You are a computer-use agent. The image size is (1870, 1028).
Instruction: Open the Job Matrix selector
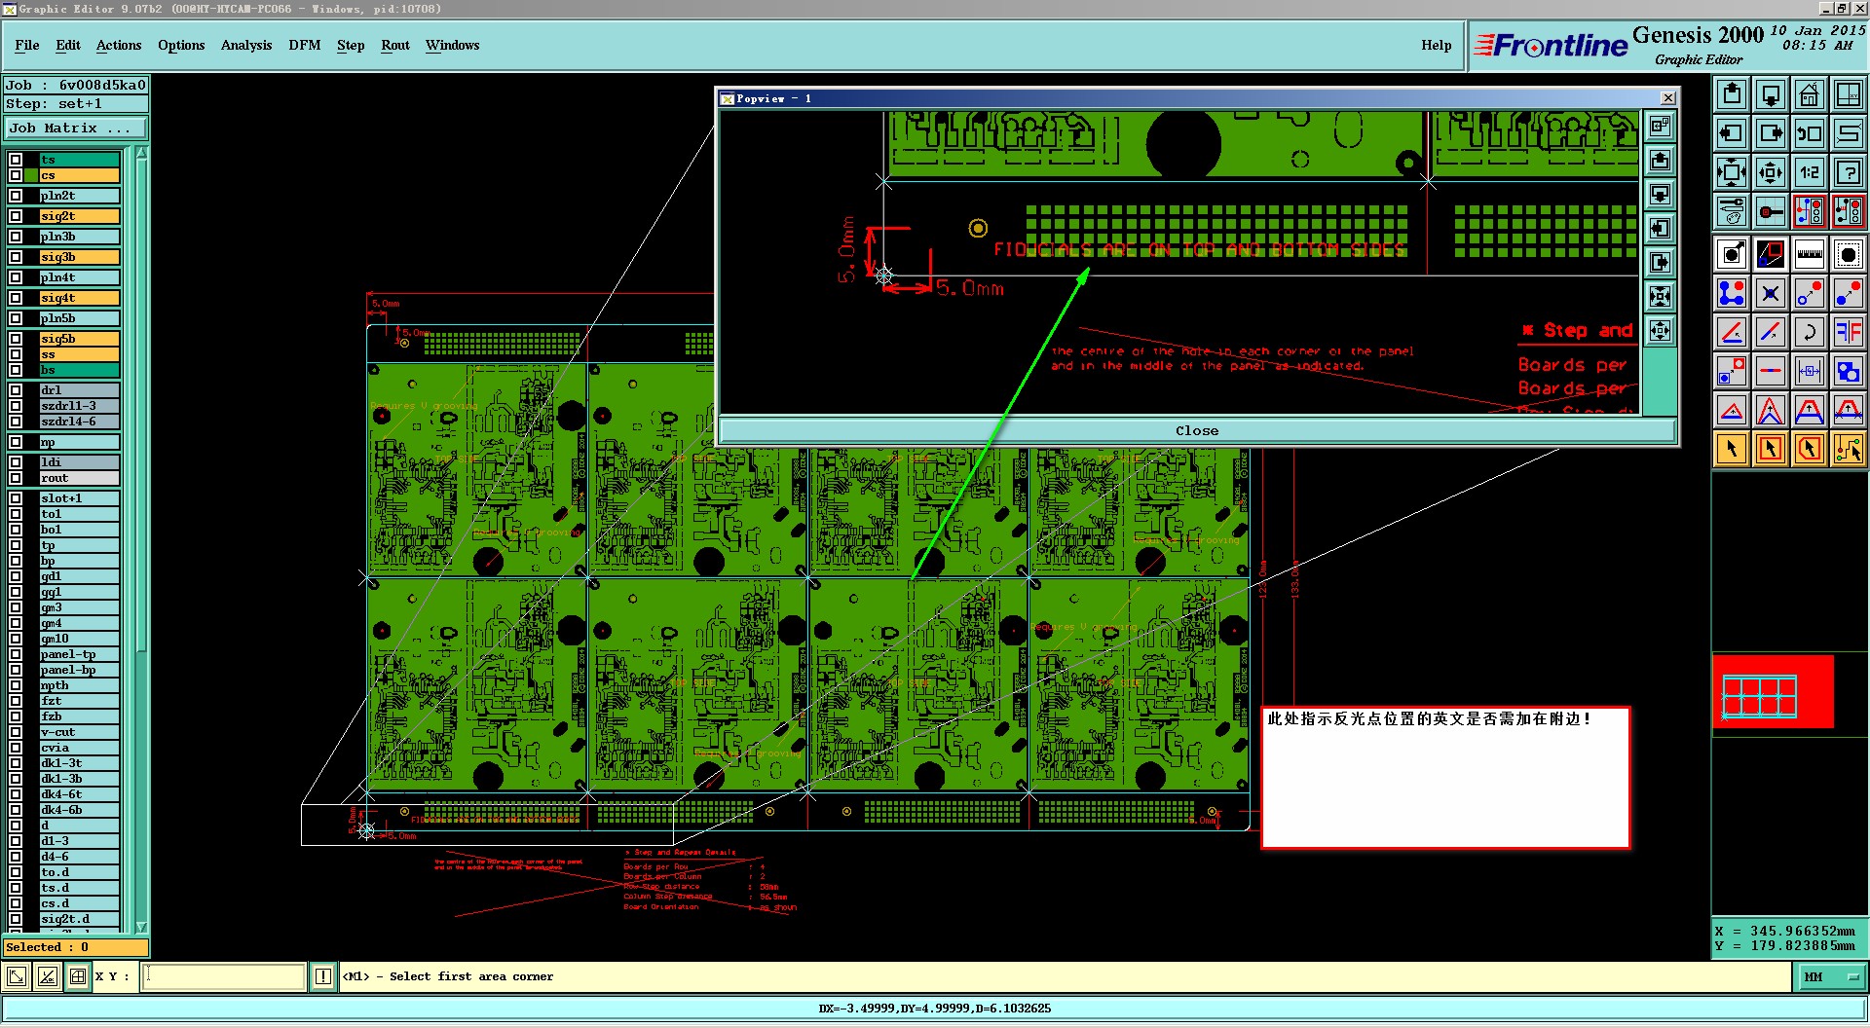76,128
